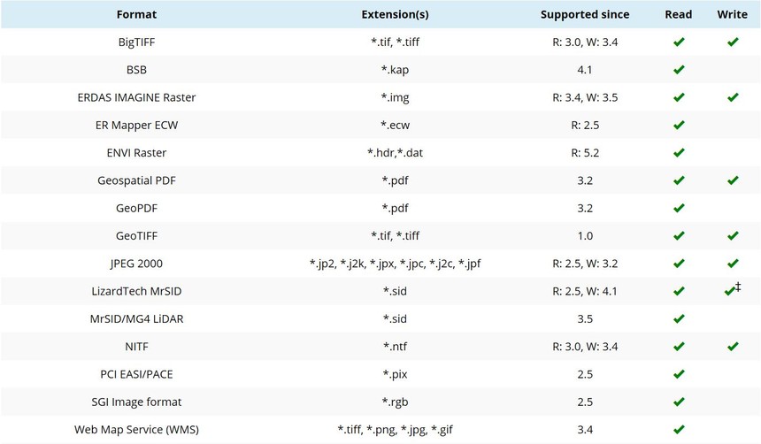Click the Write checkmark for JPEG 2000
The image size is (761, 444).
(732, 264)
